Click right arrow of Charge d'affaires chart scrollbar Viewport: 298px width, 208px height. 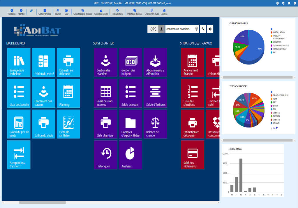point(294,77)
